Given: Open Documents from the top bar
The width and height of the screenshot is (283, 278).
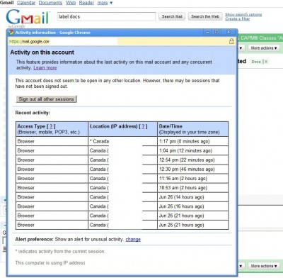Looking at the screenshot, I should pyautogui.click(x=50, y=3).
